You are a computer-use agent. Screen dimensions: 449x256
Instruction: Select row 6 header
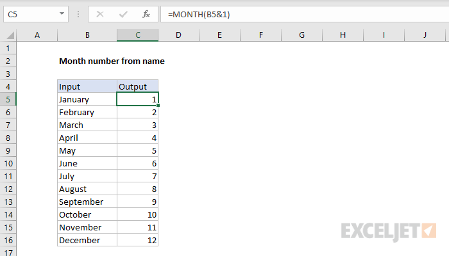[8, 112]
